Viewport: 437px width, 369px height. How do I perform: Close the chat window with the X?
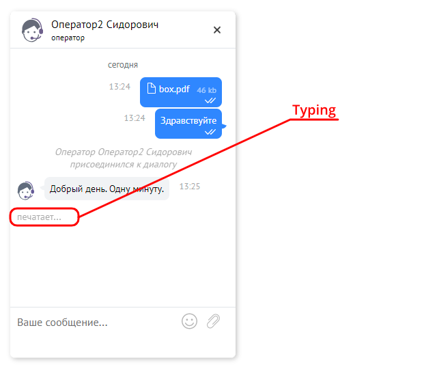(x=217, y=30)
